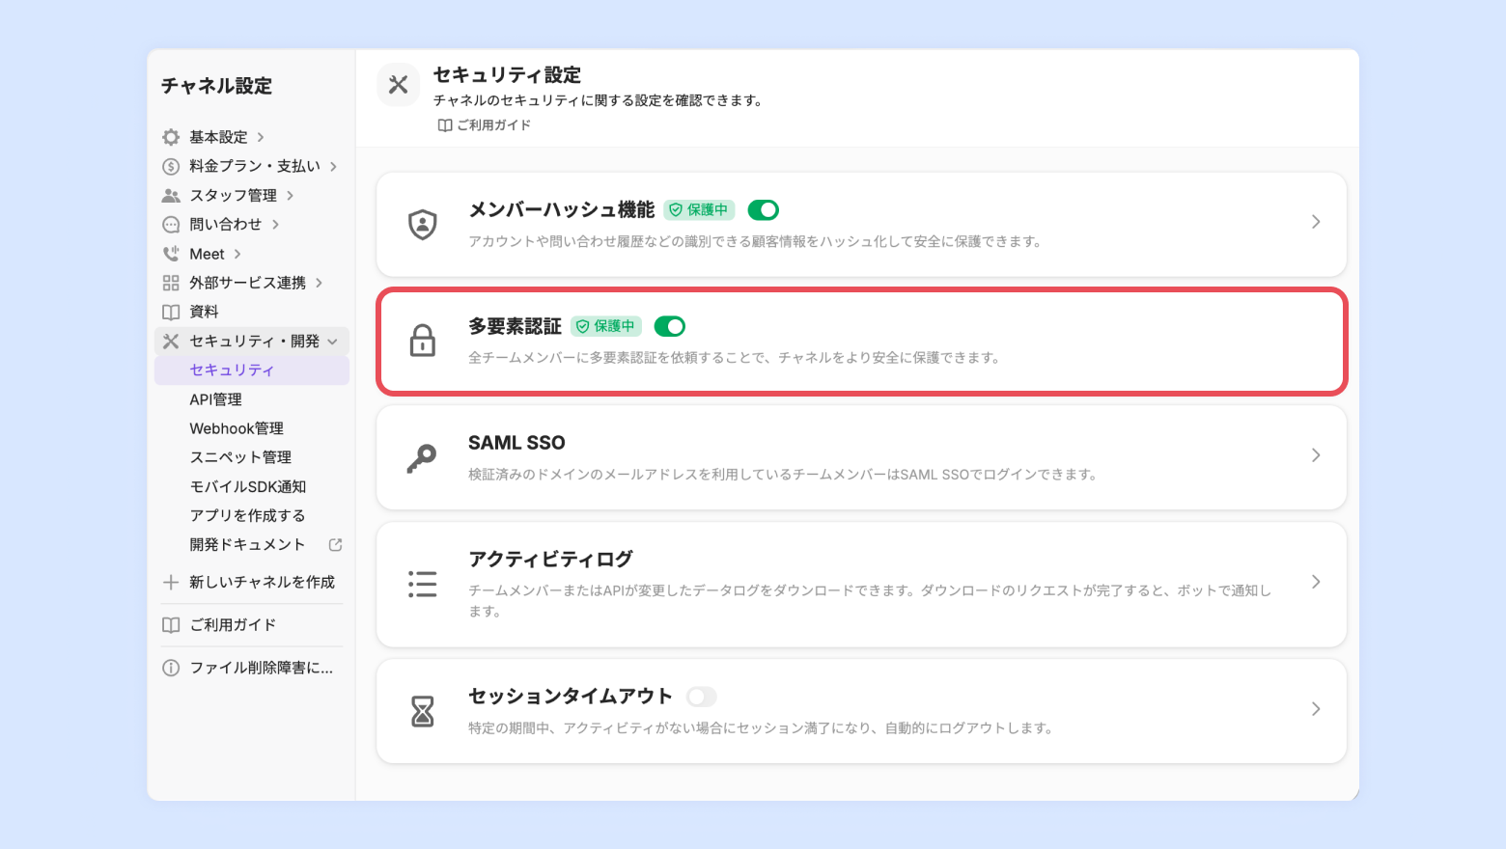Expand the スタッフ管理 menu chevron
The width and height of the screenshot is (1506, 849).
(290, 196)
